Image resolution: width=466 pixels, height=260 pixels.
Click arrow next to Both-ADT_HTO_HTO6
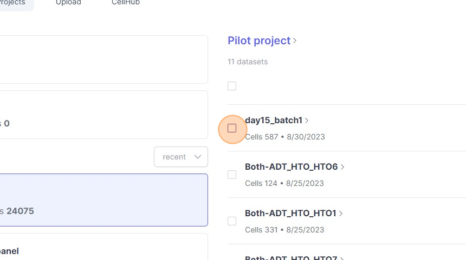click(342, 167)
